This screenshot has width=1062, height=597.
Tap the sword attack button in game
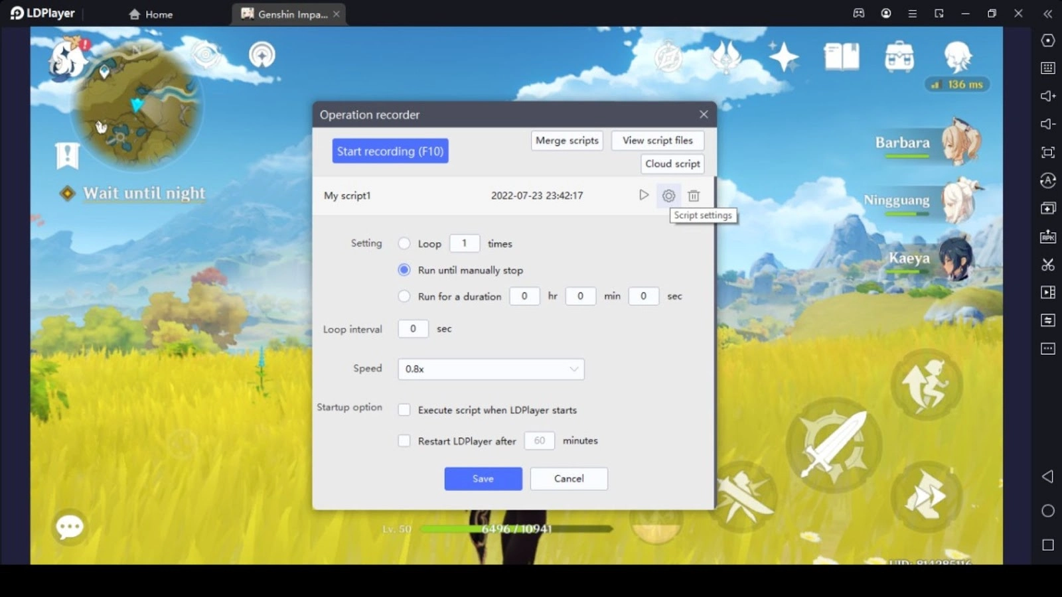834,445
